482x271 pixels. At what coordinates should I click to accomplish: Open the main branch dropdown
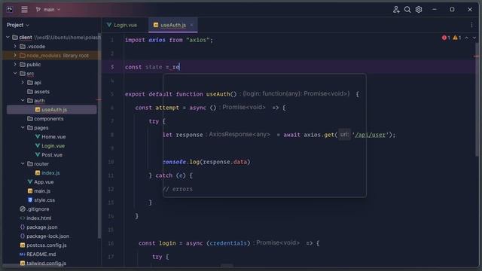48,10
